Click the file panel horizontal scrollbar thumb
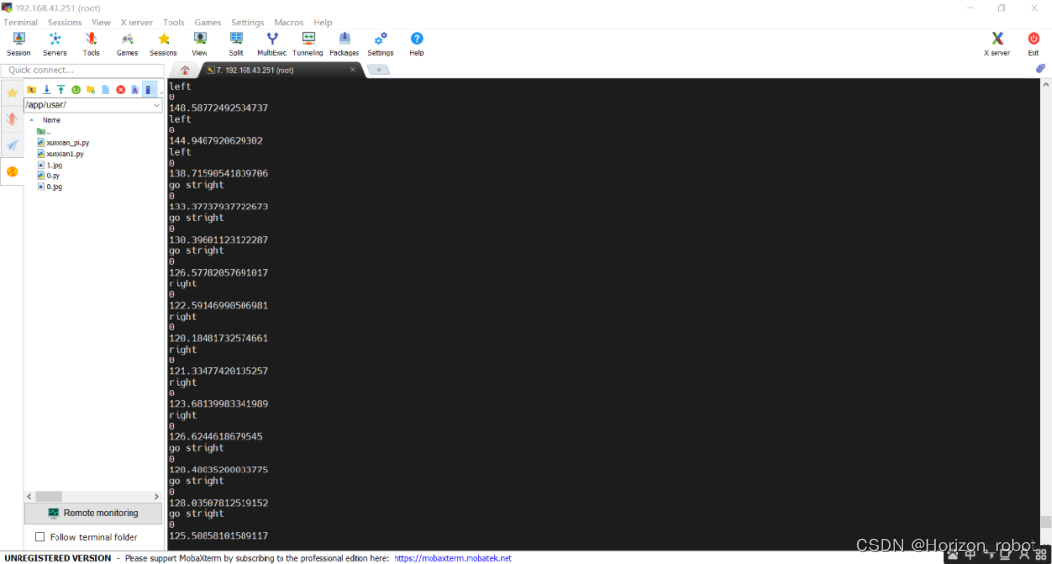1052x564 pixels. (49, 496)
